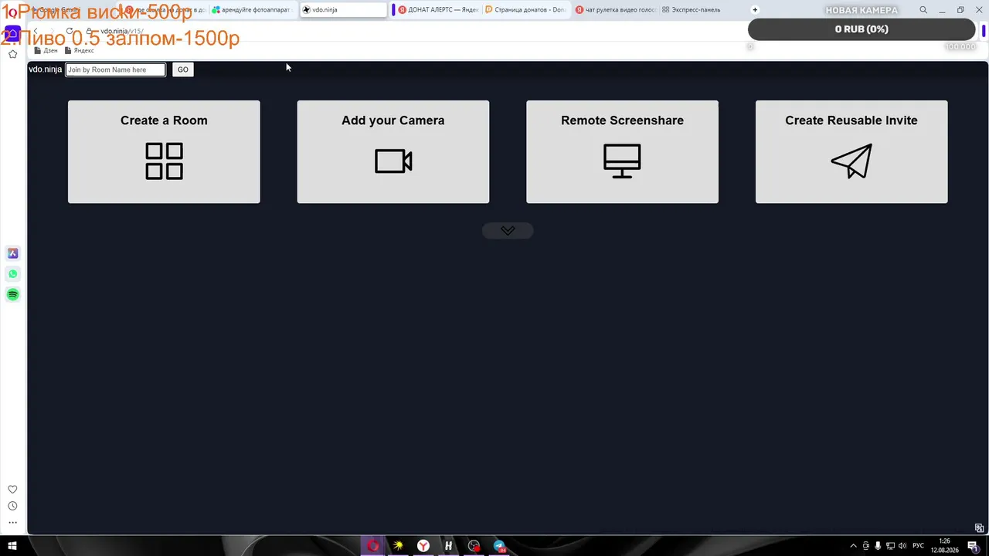Expand more options with the down chevron
The width and height of the screenshot is (989, 556).
(x=508, y=230)
